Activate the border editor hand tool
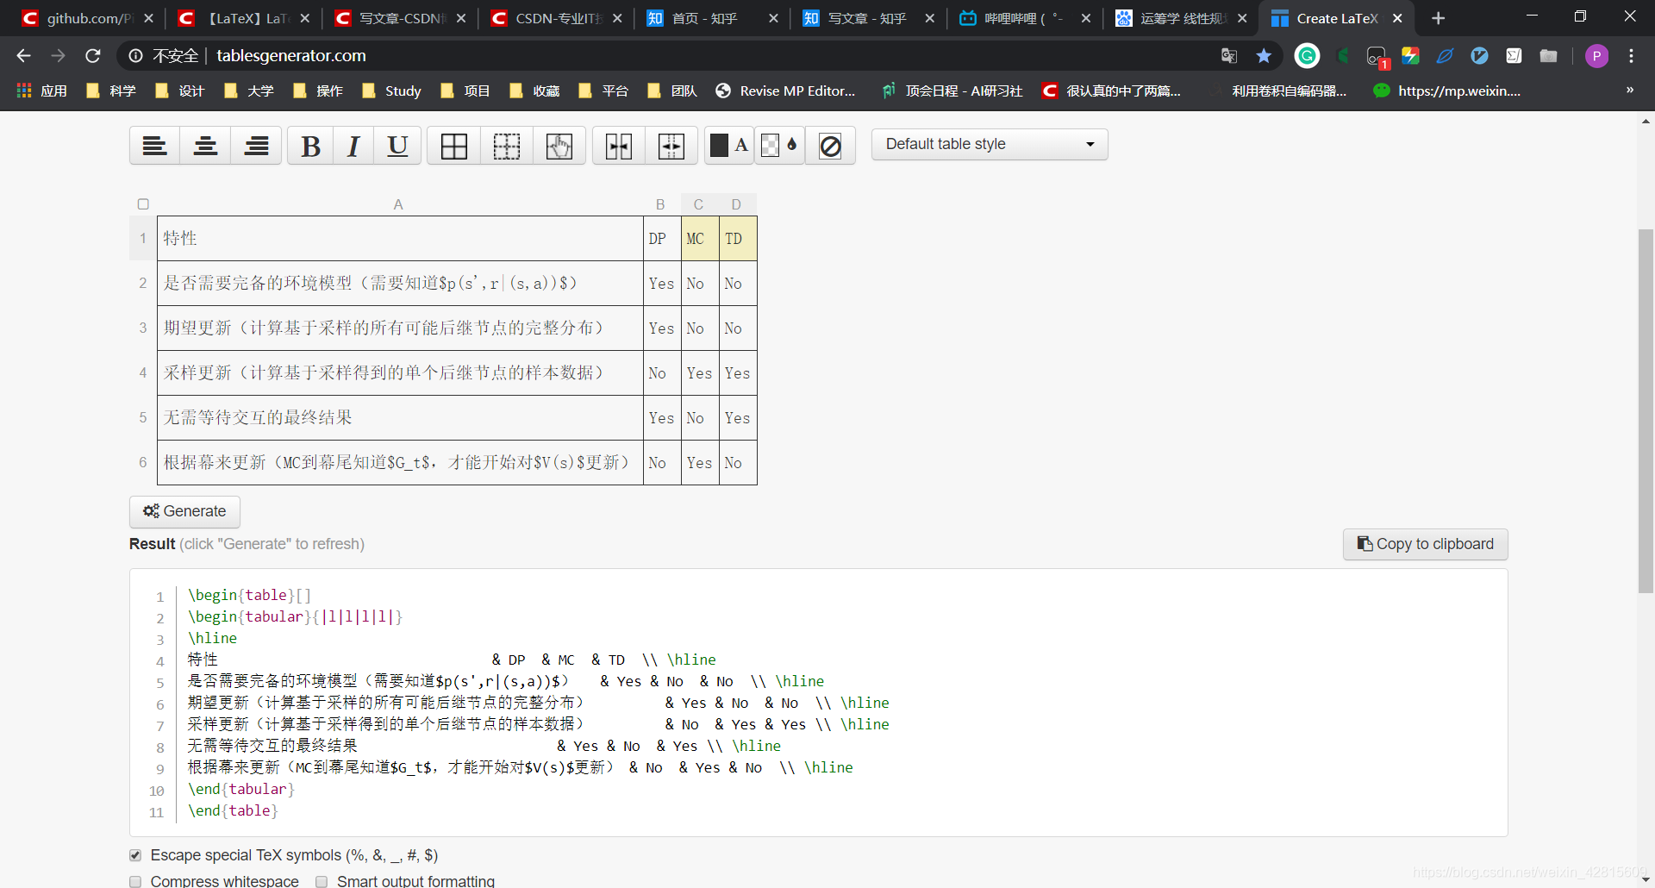Image resolution: width=1655 pixels, height=888 pixels. pyautogui.click(x=559, y=145)
